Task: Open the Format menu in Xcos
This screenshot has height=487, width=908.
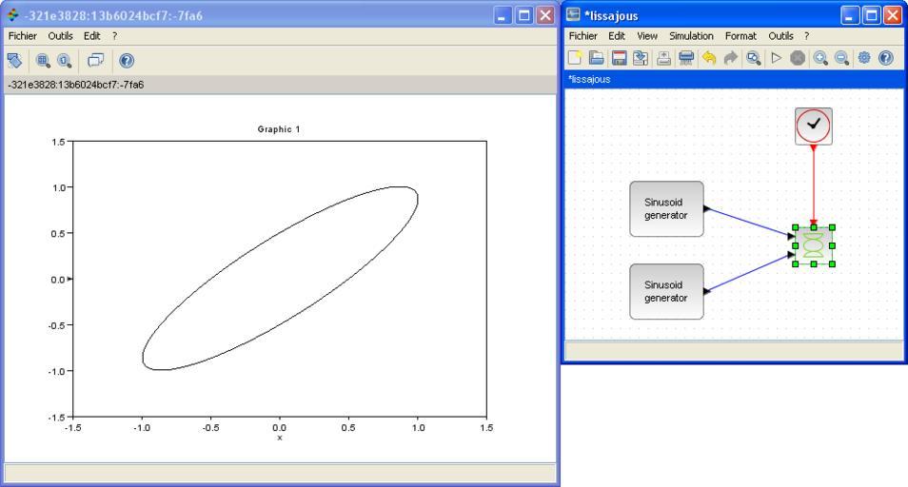Action: click(740, 35)
